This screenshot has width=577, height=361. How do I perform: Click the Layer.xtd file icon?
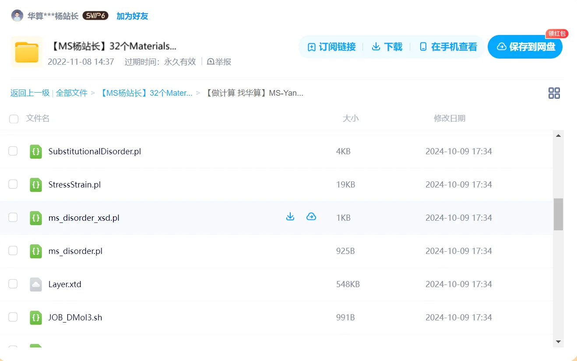click(36, 285)
